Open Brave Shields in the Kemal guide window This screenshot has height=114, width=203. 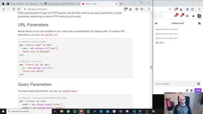[125, 9]
